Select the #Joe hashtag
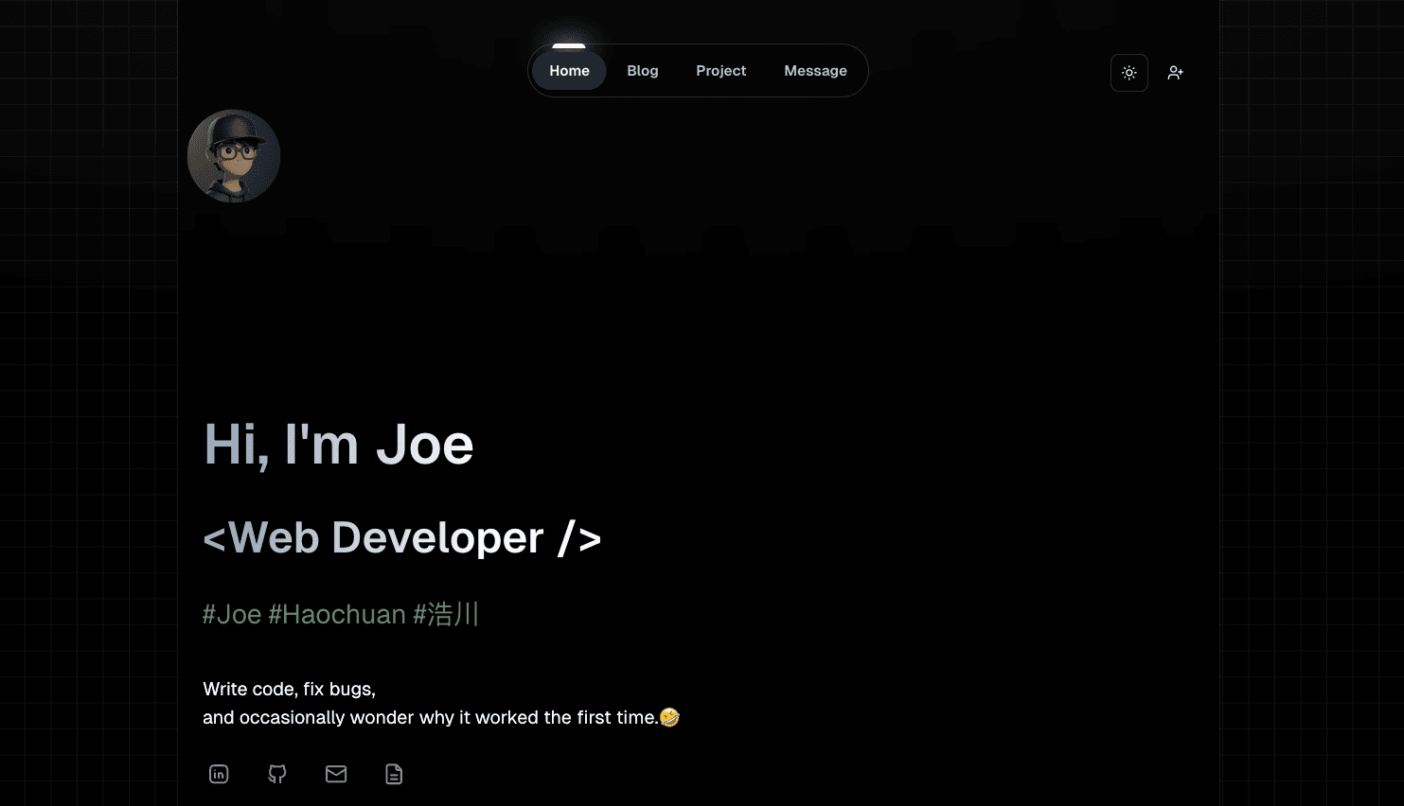 pyautogui.click(x=232, y=615)
